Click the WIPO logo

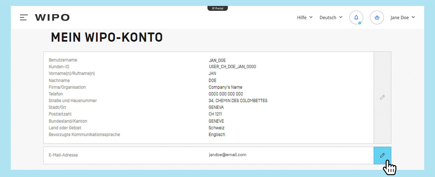[52, 17]
